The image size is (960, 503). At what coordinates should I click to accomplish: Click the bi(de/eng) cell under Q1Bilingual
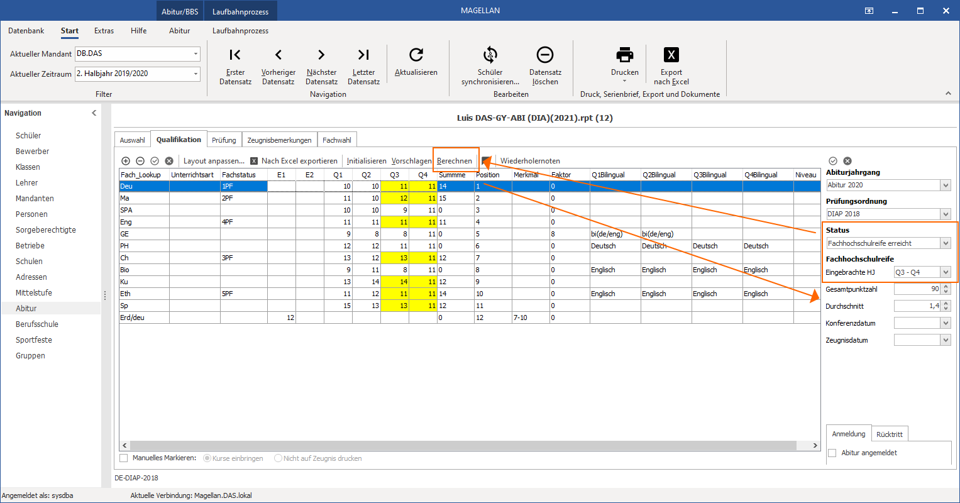pyautogui.click(x=615, y=234)
